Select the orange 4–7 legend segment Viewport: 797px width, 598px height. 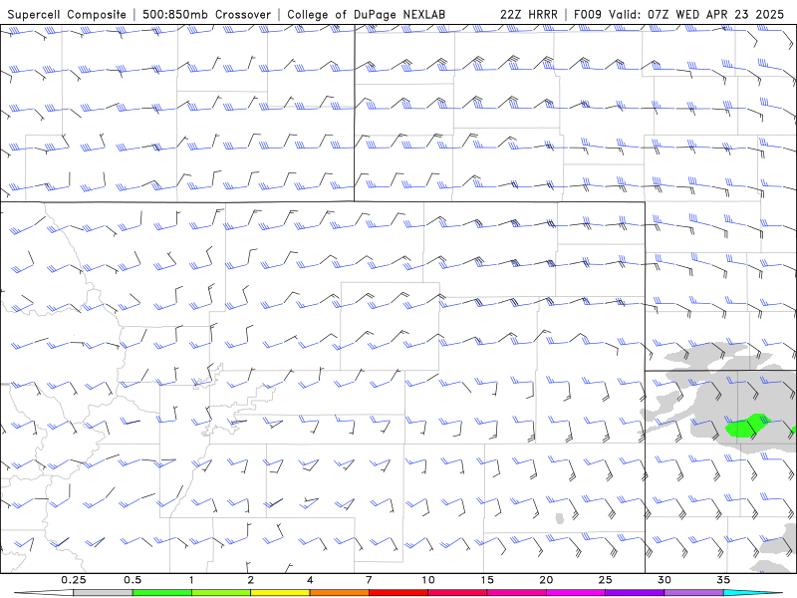339,593
